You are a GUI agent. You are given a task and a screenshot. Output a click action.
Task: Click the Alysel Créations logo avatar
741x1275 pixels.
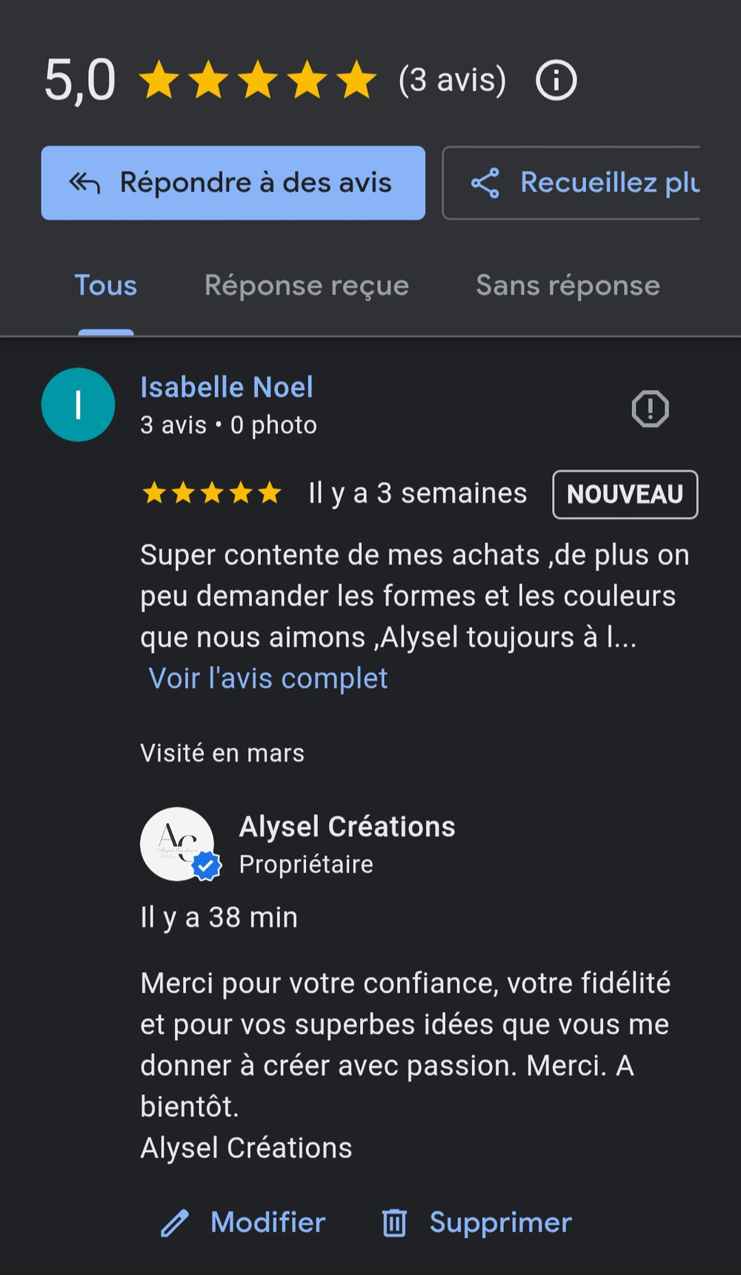[176, 843]
